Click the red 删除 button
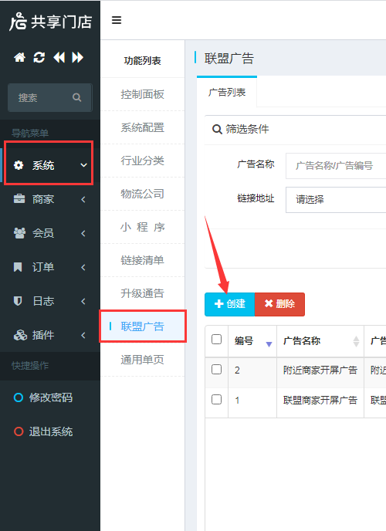 [x=279, y=304]
